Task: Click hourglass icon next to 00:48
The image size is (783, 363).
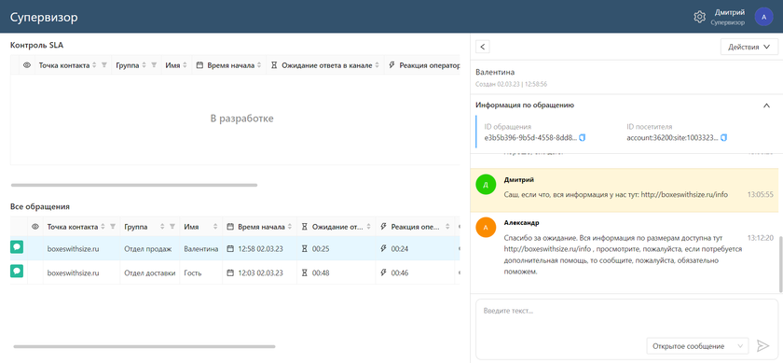Action: [305, 272]
